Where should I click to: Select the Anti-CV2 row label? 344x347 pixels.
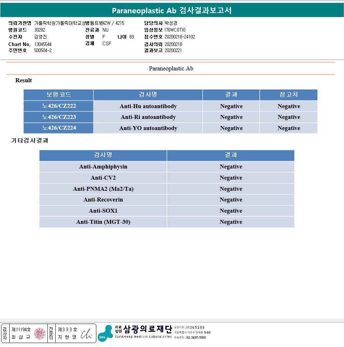pyautogui.click(x=103, y=178)
